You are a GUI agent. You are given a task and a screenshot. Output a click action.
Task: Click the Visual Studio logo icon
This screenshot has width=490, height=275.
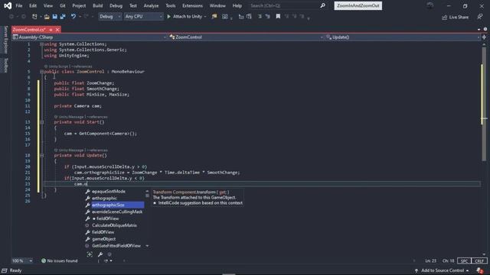click(x=8, y=5)
